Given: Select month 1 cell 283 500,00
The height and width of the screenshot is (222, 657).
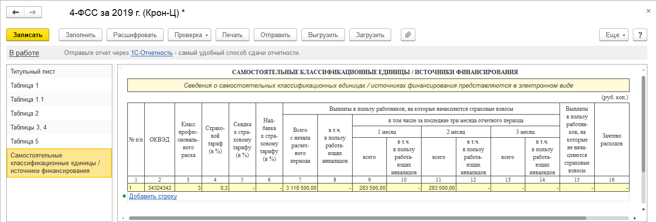Looking at the screenshot, I should 370,188.
